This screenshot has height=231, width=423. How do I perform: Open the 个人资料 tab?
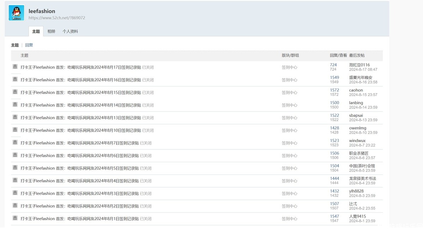70,31
